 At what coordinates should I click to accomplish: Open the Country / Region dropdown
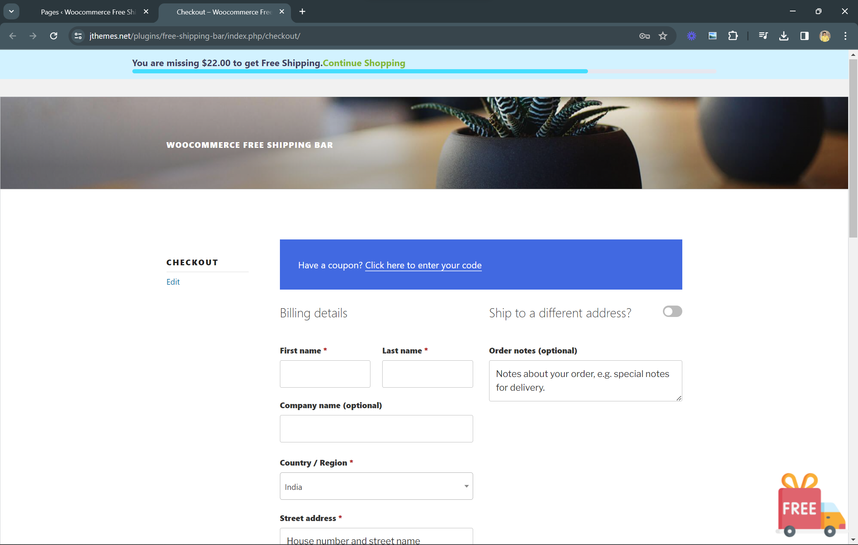point(377,486)
